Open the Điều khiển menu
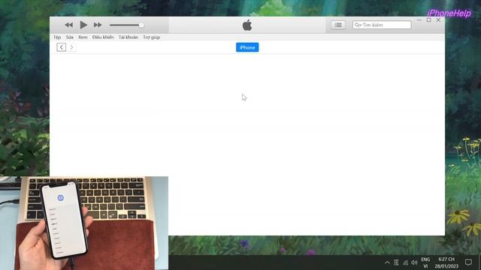 (103, 37)
